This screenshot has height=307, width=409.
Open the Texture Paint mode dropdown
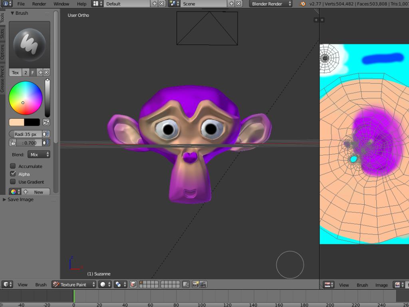[74, 285]
